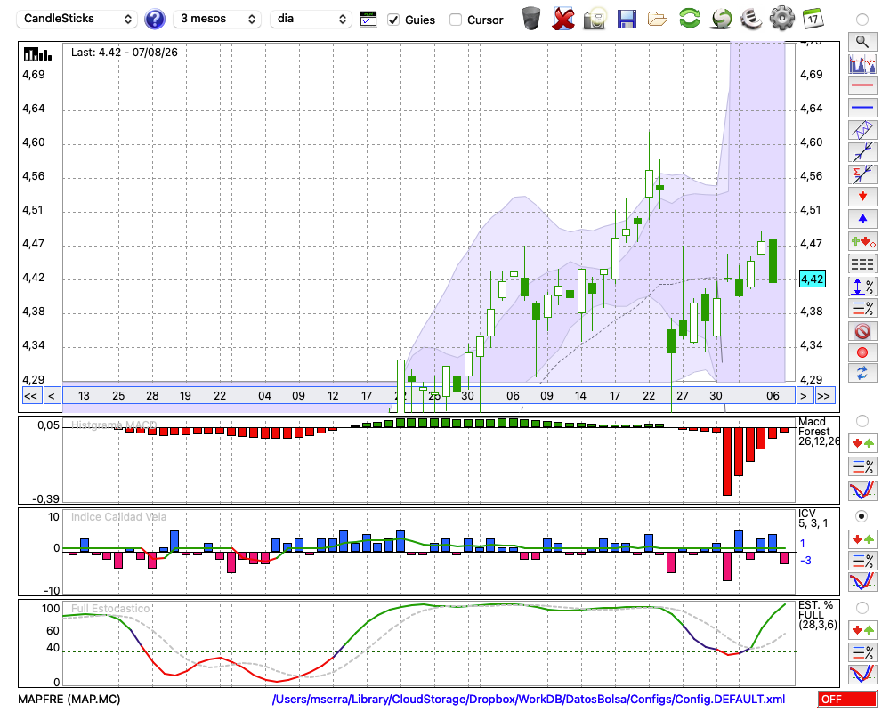The height and width of the screenshot is (712, 890).
Task: Add a red down arrow marker
Action: pyautogui.click(x=862, y=197)
